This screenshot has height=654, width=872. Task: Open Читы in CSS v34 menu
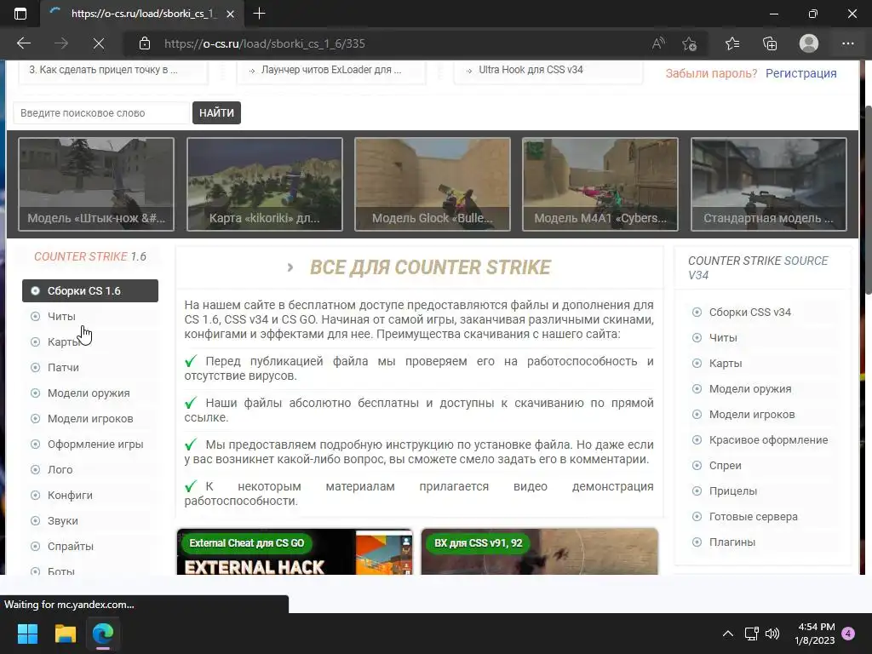click(x=723, y=338)
